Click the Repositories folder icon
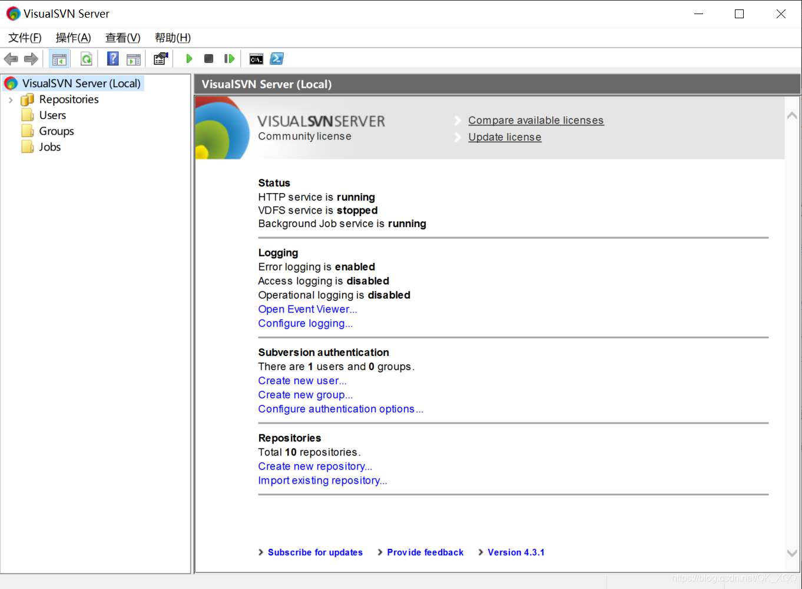 (x=28, y=99)
